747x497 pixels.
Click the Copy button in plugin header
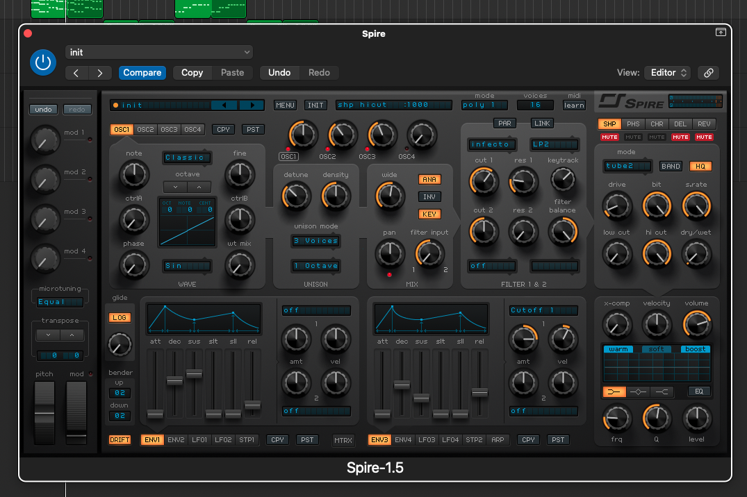[192, 73]
